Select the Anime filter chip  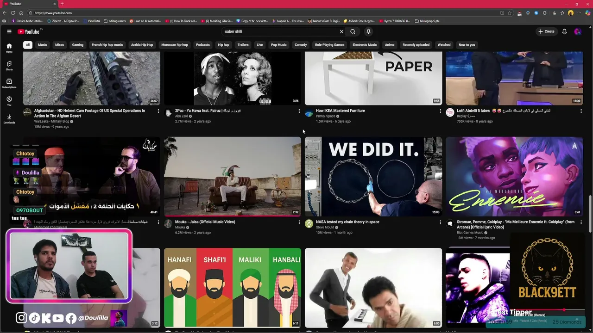pos(390,45)
